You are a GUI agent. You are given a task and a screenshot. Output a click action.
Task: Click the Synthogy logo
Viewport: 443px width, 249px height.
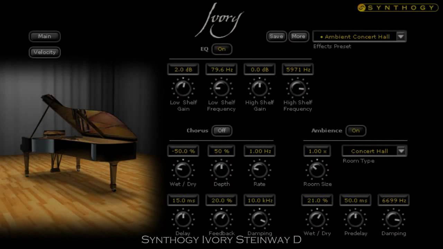tap(398, 8)
